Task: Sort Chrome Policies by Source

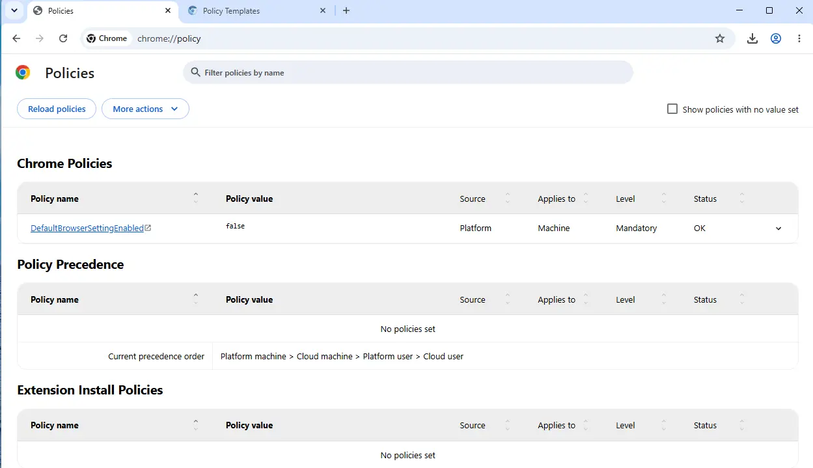Action: click(508, 199)
